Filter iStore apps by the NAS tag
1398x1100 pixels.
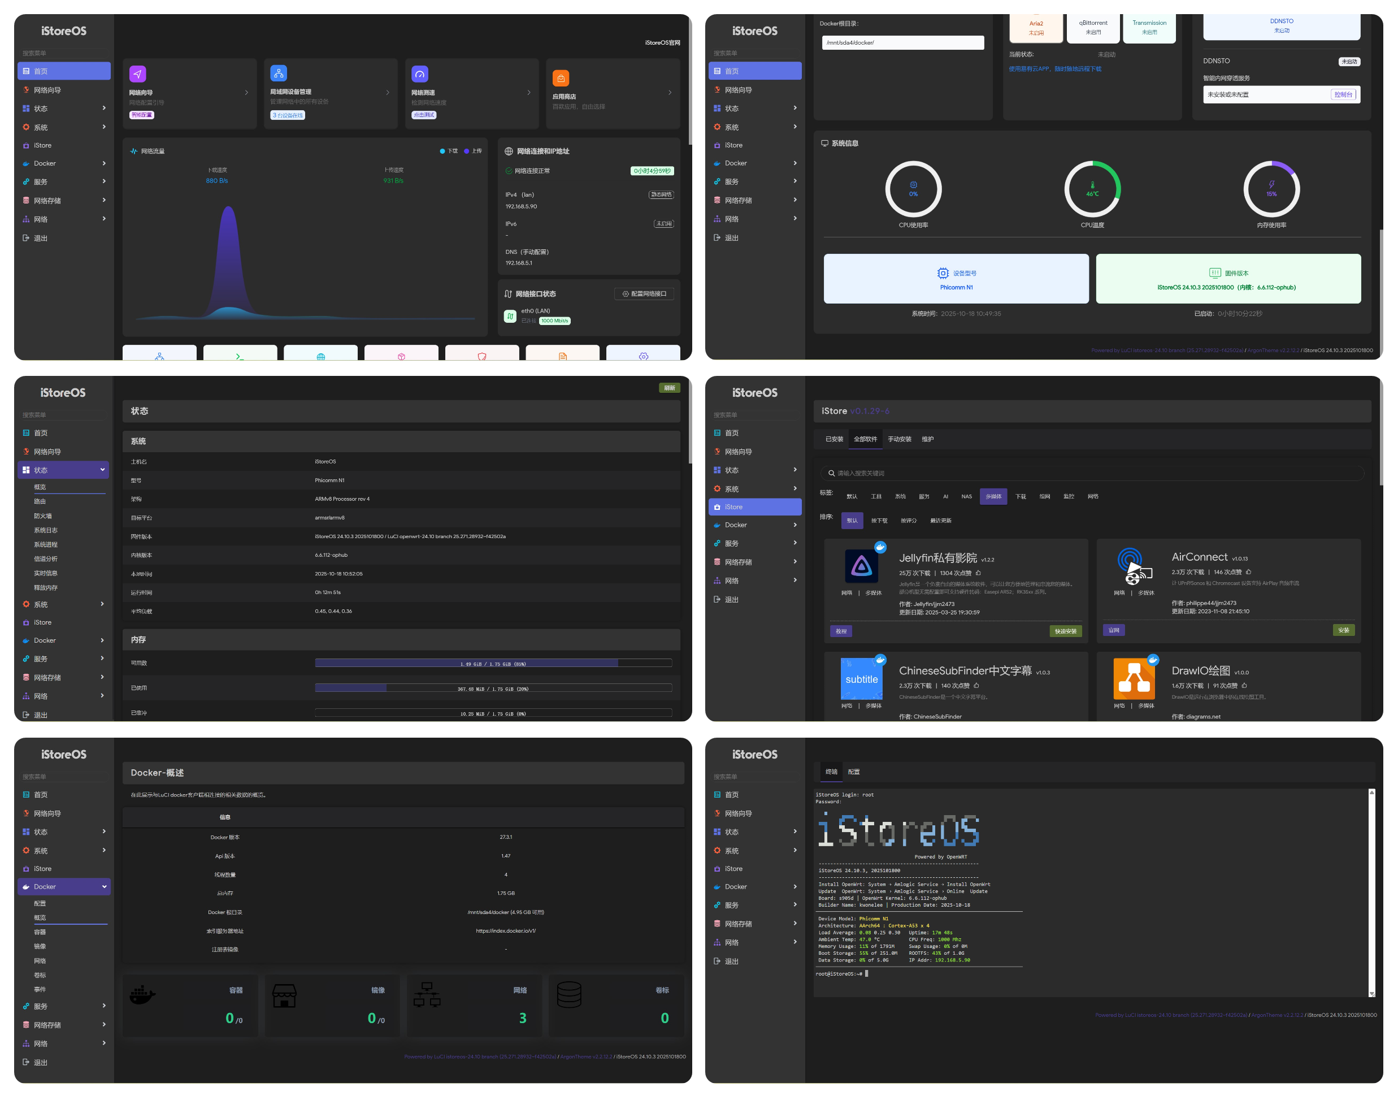coord(967,496)
